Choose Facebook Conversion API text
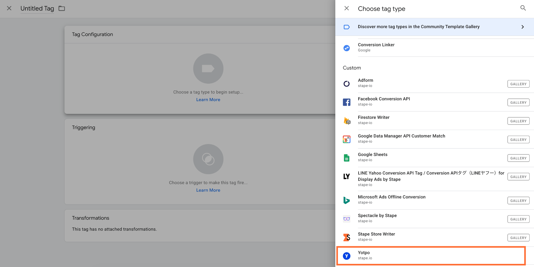534x267 pixels. click(x=384, y=99)
